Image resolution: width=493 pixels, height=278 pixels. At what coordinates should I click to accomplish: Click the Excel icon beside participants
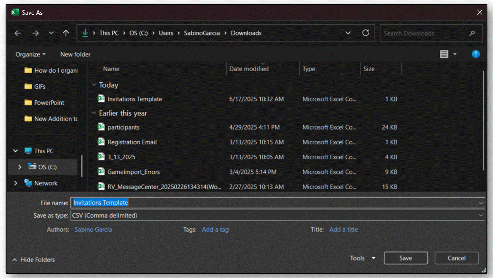tap(101, 127)
